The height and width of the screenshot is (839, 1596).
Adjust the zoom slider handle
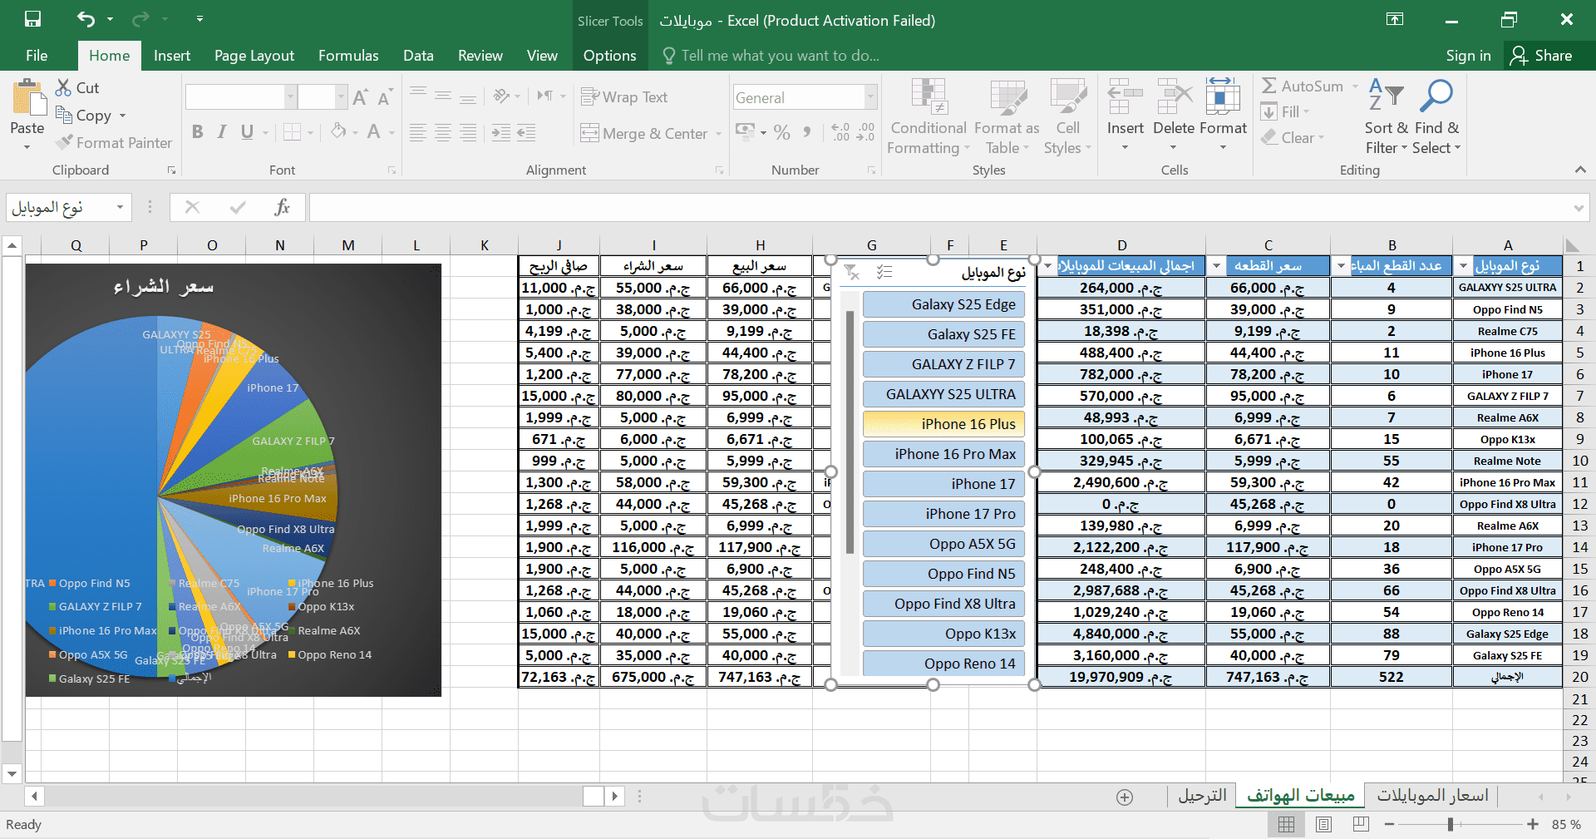[1450, 824]
